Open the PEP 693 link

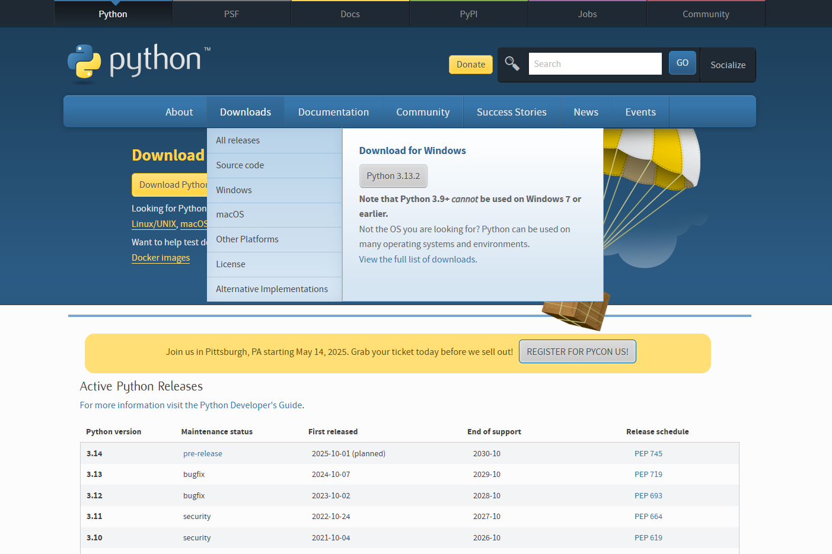point(648,496)
